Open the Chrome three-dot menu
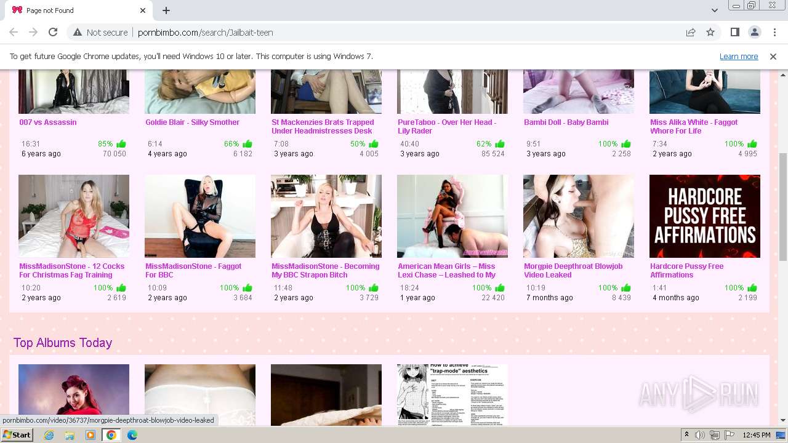 (x=774, y=32)
